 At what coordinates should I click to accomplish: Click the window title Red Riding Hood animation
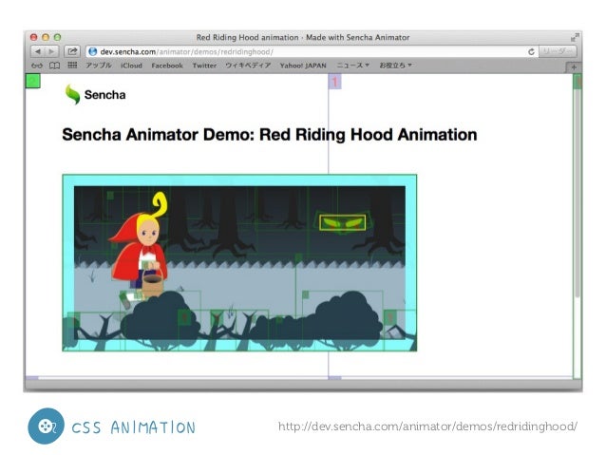303,37
